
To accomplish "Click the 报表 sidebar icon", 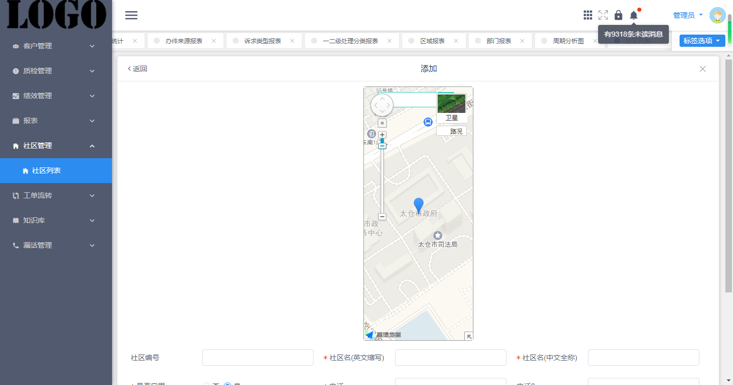I will point(16,121).
